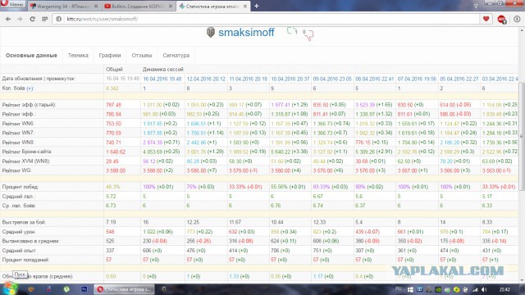
Task: Switch to the YouTube Bulkin browser tab
Action: [139, 7]
